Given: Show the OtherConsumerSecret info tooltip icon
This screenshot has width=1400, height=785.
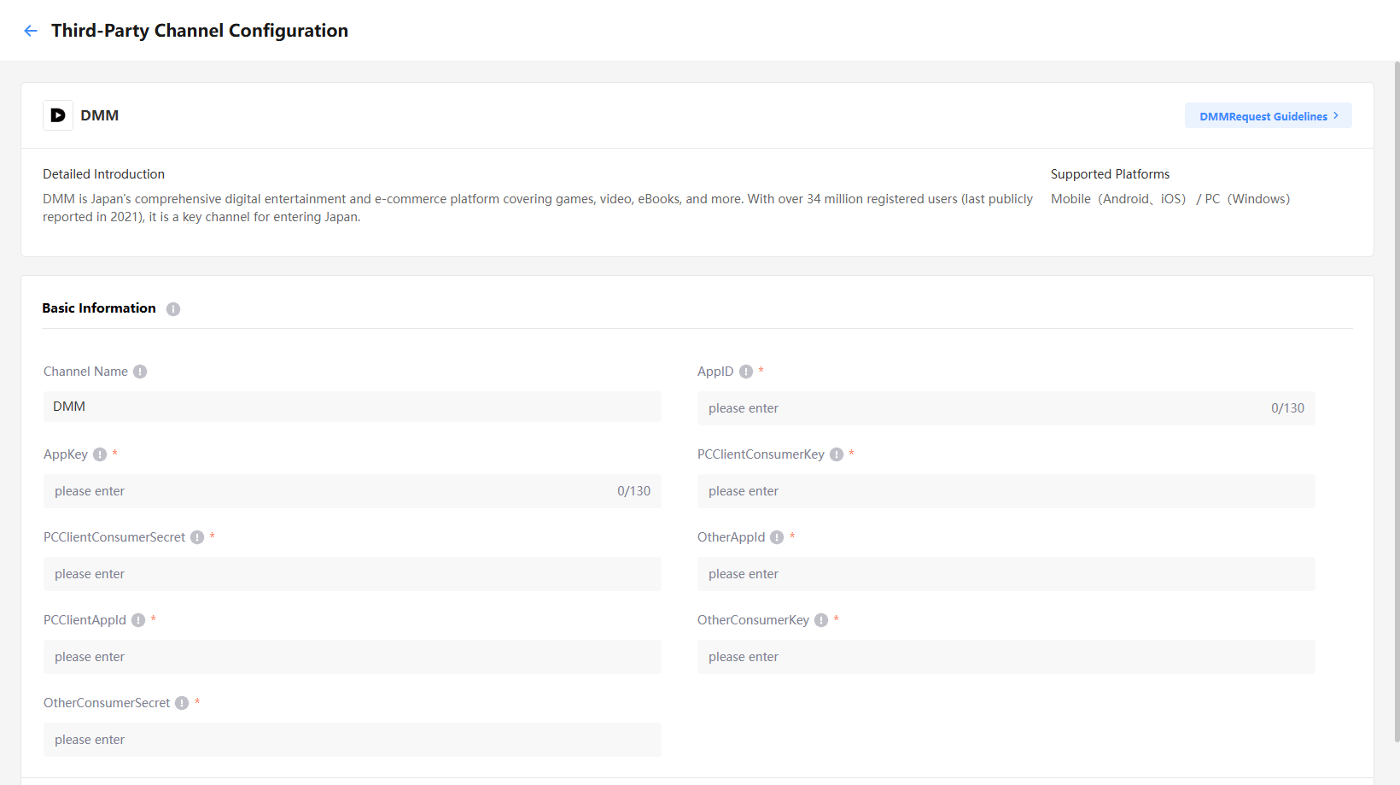Looking at the screenshot, I should pos(182,703).
